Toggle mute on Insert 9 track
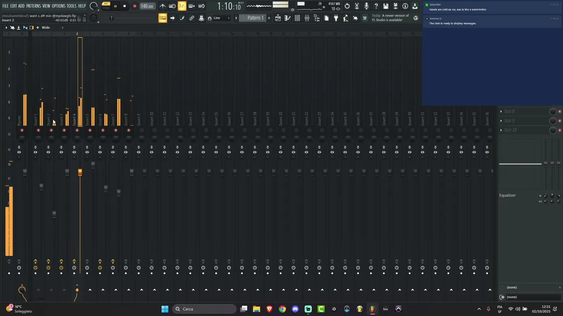The width and height of the screenshot is (563, 316). click(x=141, y=130)
